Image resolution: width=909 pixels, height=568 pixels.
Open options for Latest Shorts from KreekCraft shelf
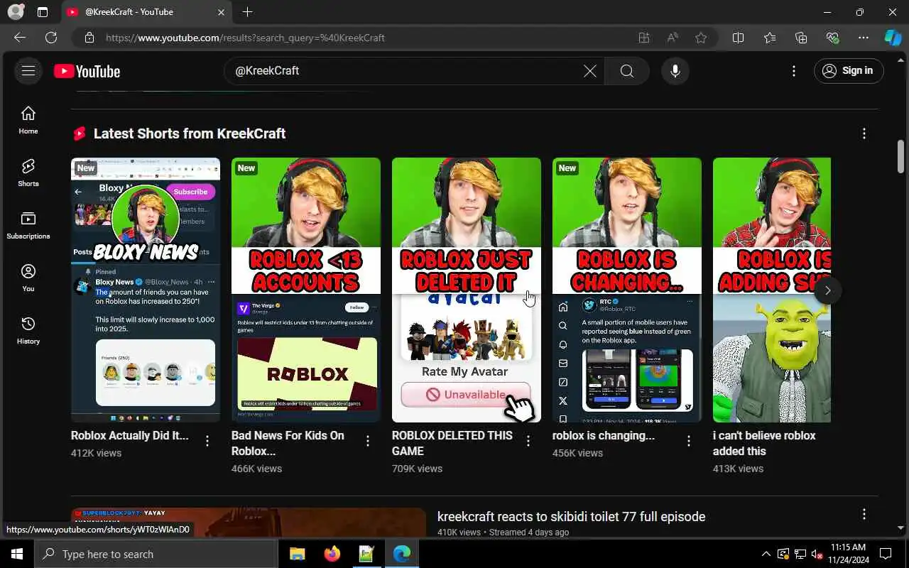pyautogui.click(x=864, y=133)
